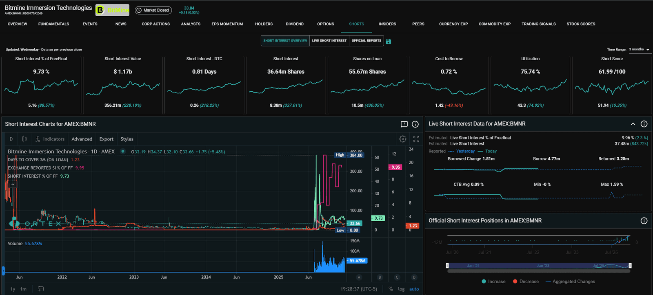Open chart settings gear icon
The width and height of the screenshot is (653, 295).
403,139
